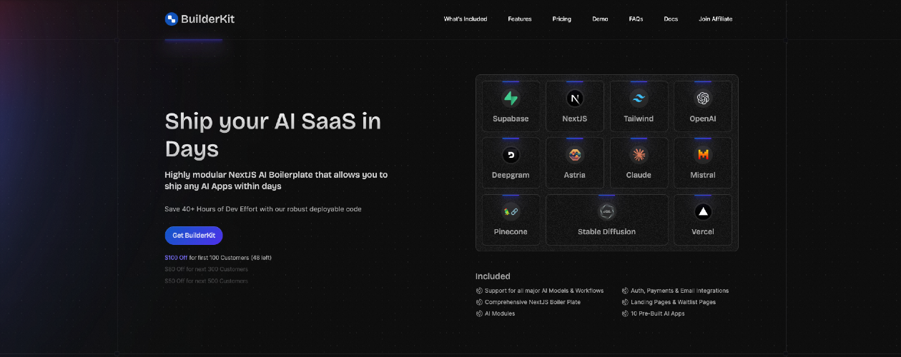Open the Demo nav item
The width and height of the screenshot is (901, 357).
(600, 19)
